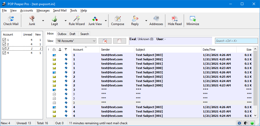This screenshot has width=260, height=126.
Task: Sort by the flag column header
Action: tap(66, 50)
